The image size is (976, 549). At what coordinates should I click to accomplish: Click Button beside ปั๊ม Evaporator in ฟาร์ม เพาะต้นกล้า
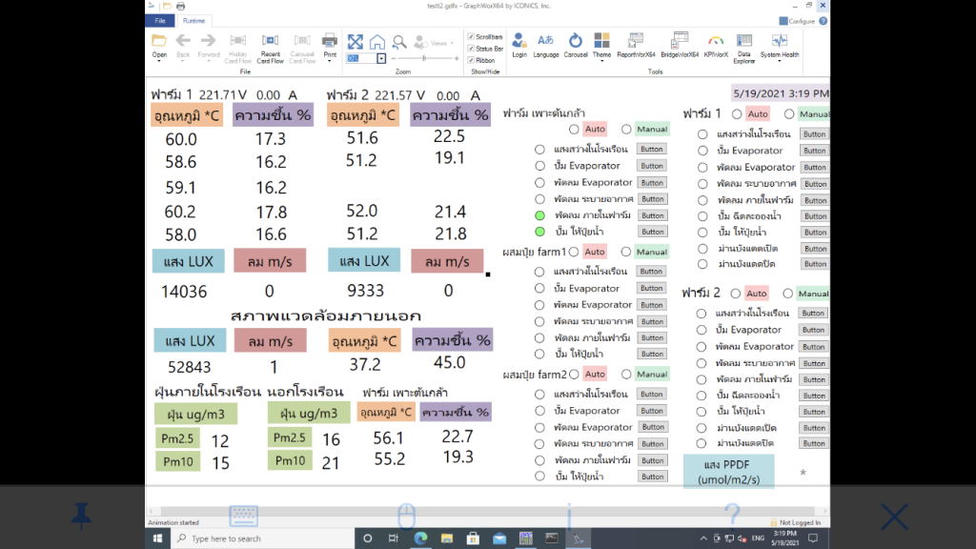point(652,166)
